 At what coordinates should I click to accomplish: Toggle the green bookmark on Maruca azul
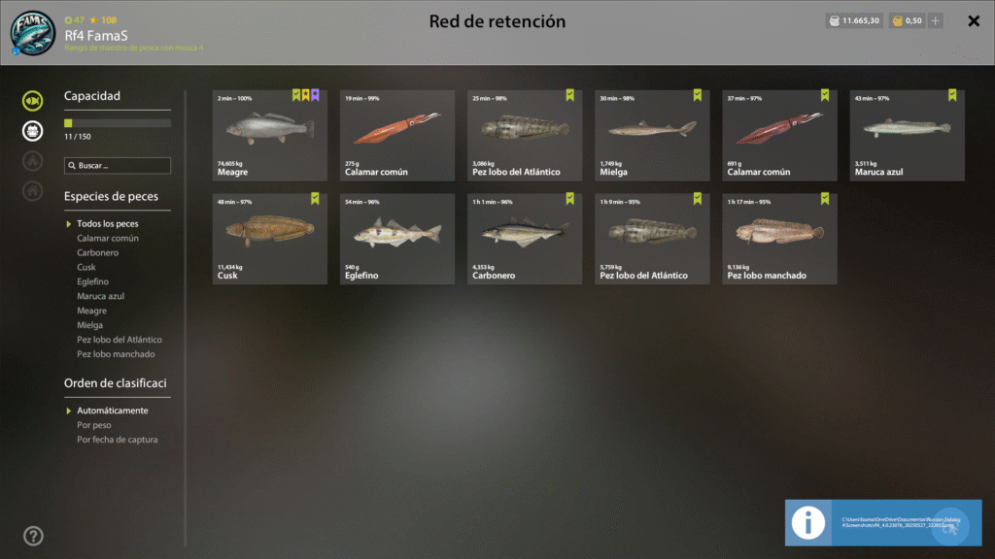click(952, 95)
